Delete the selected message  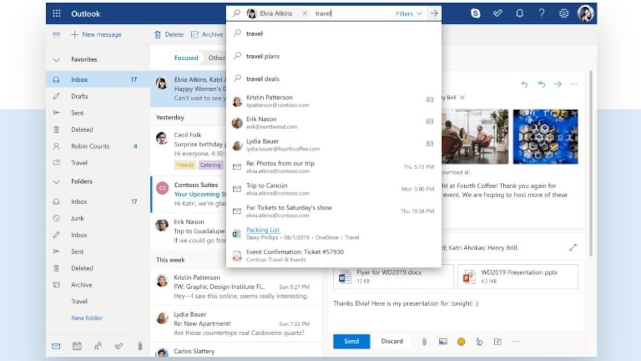point(169,34)
